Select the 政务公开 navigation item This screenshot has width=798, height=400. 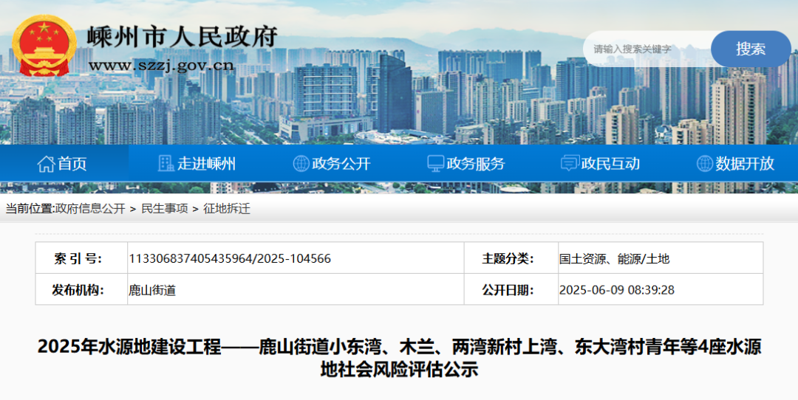(x=341, y=164)
